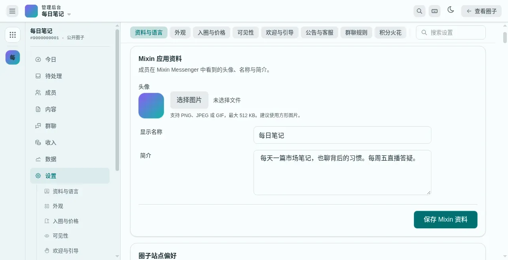508x260 pixels.
Task: Select 设置 in sidebar
Action: (x=70, y=176)
